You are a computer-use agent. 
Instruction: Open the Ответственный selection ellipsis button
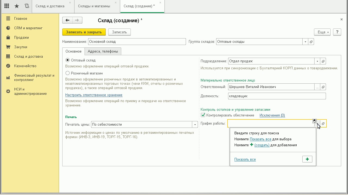point(317,87)
